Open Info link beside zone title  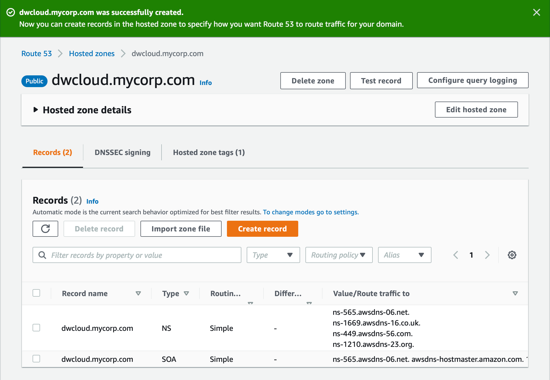(x=206, y=83)
